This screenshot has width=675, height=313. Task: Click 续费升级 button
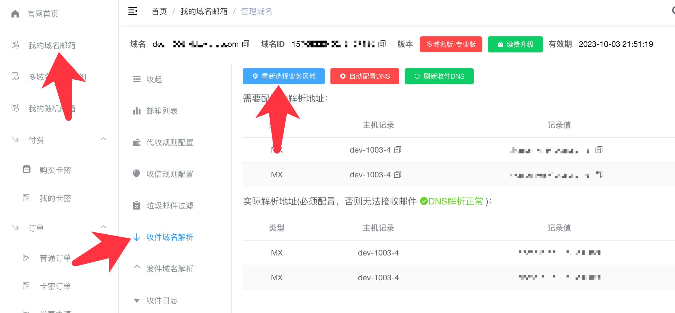(x=515, y=44)
